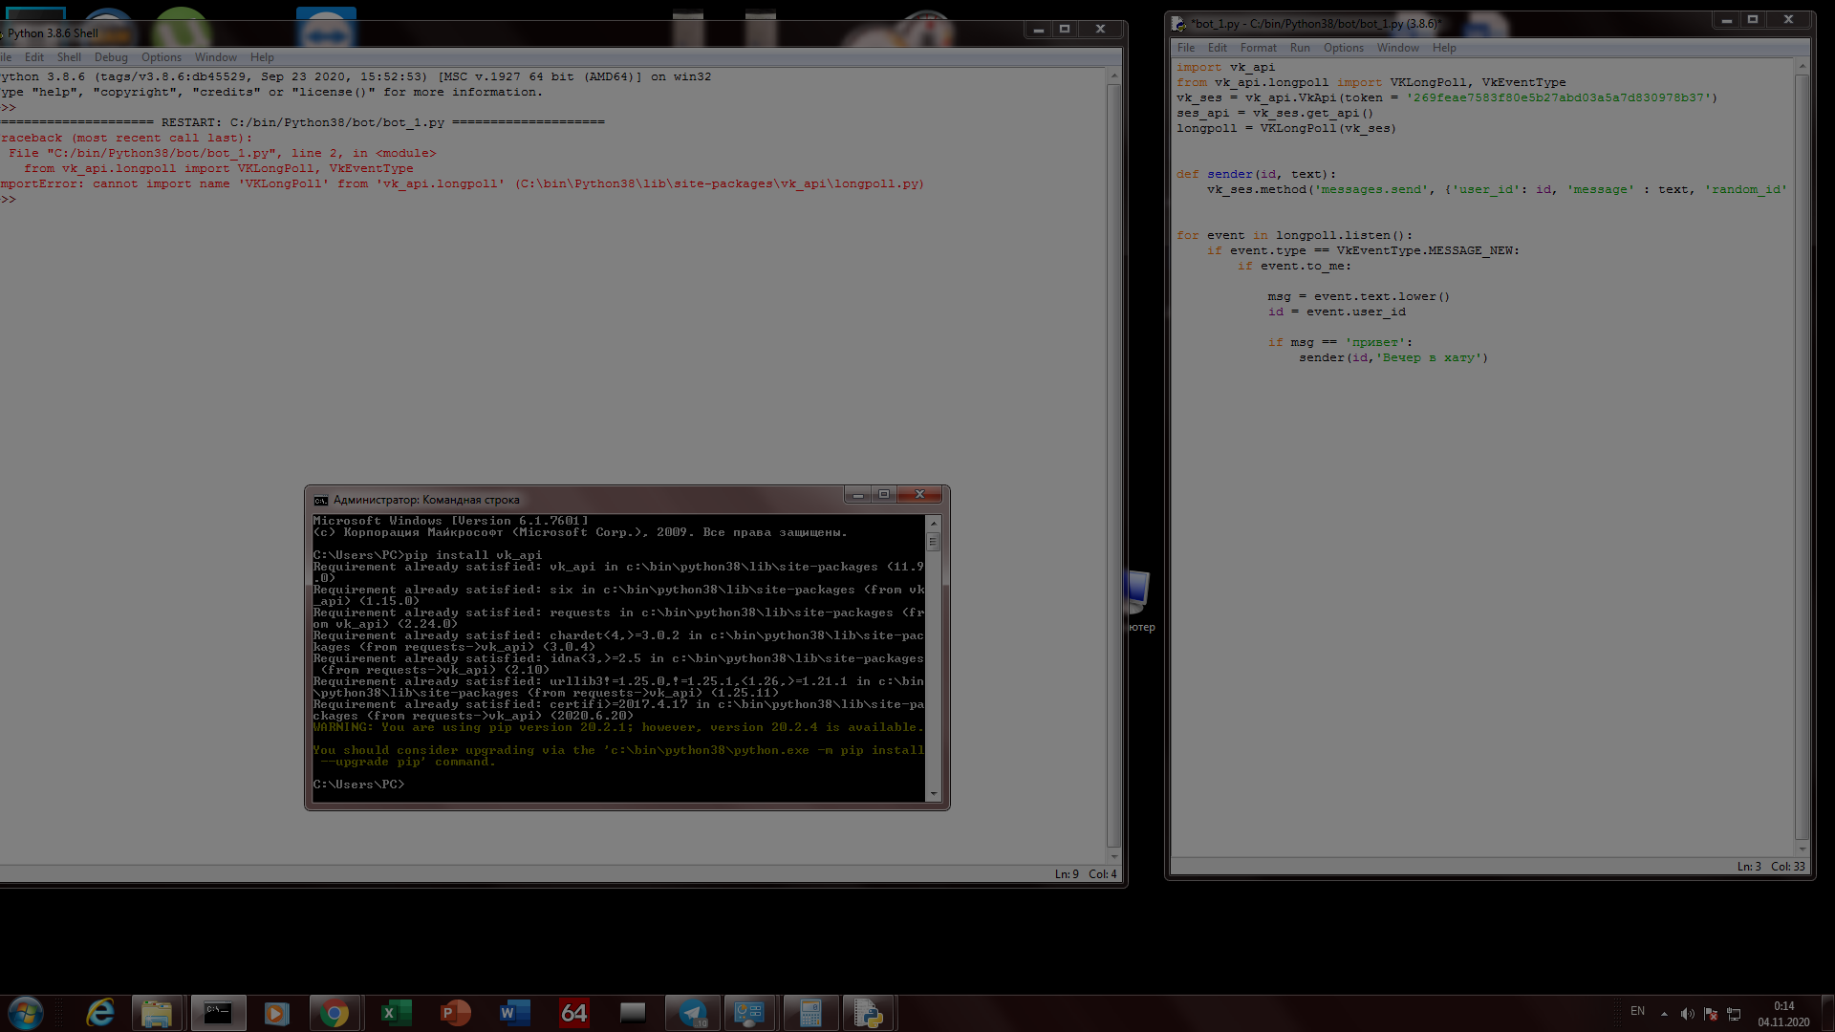
Task: Open Excel from the taskbar
Action: point(395,1013)
